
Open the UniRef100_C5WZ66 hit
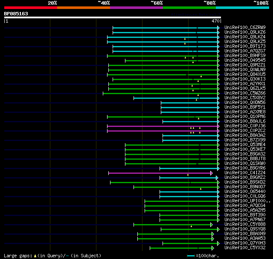[x=245, y=93]
